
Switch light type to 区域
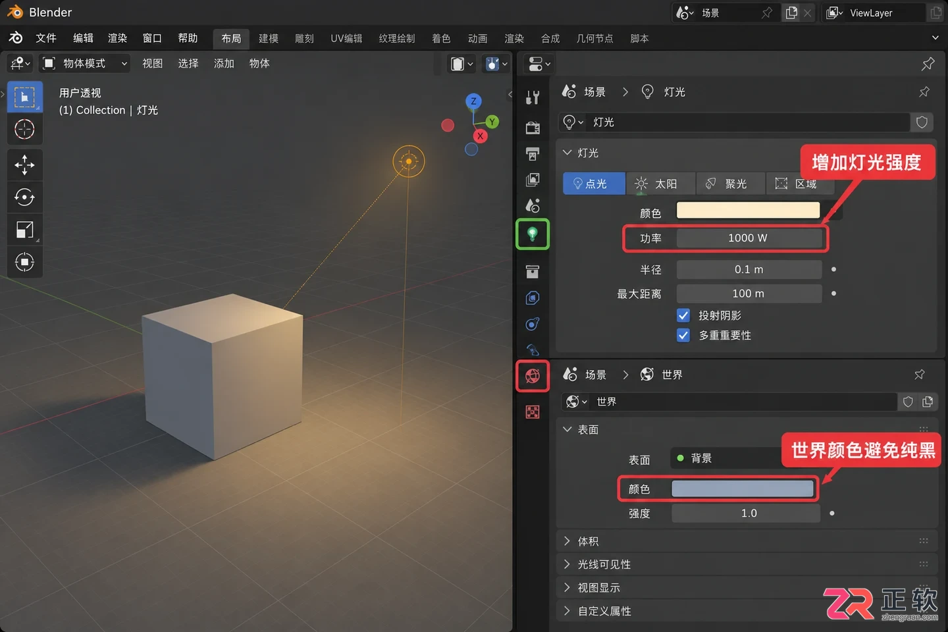coord(800,184)
